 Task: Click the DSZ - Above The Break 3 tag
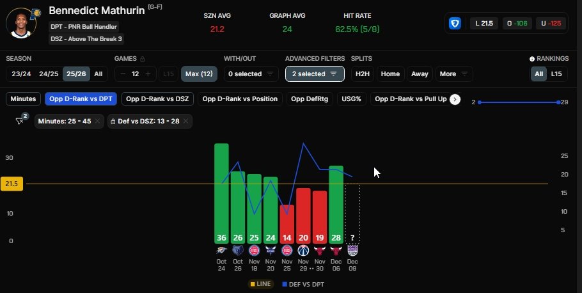(86, 38)
